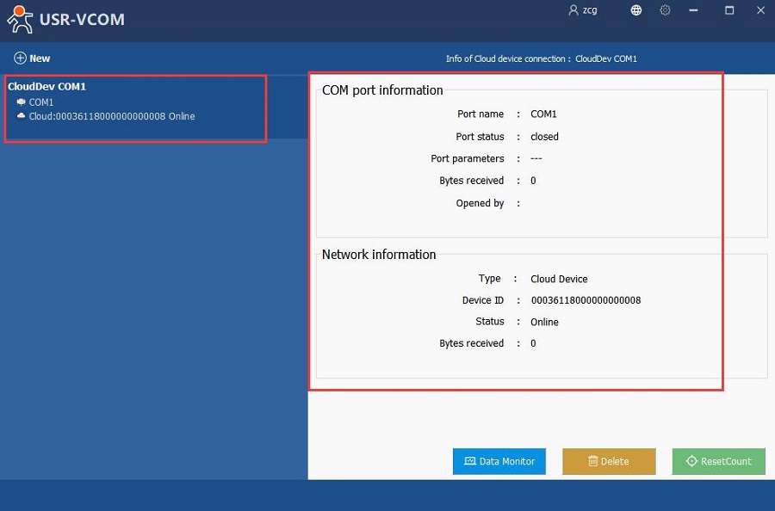Delete the selected cloud device
This screenshot has height=511, width=775.
pyautogui.click(x=609, y=461)
